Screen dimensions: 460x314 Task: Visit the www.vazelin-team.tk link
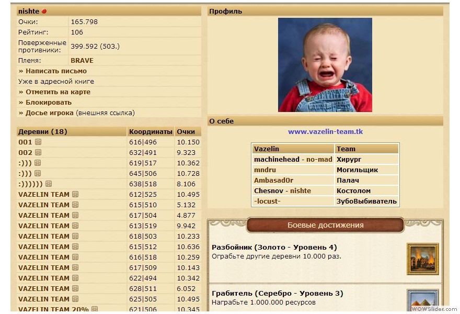tap(325, 132)
